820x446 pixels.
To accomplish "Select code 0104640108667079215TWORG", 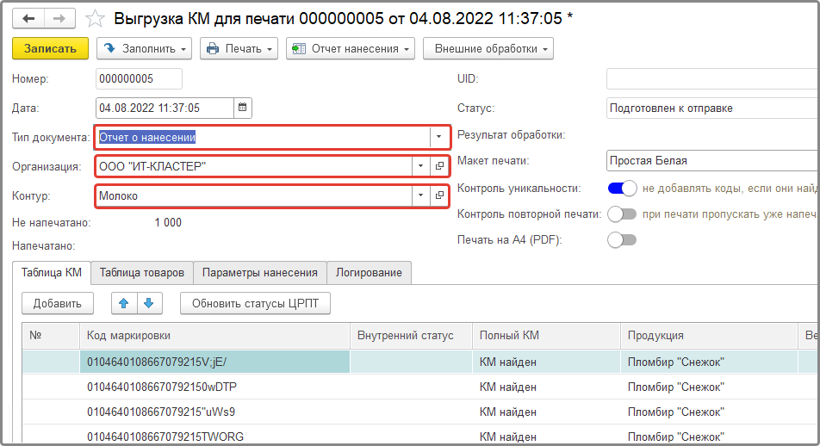I will [x=214, y=437].
